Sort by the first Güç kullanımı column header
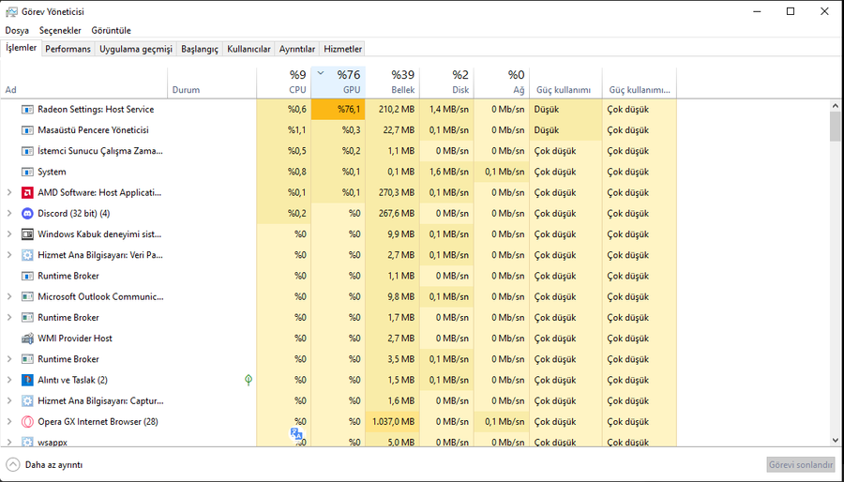This screenshot has width=844, height=482. [x=565, y=83]
